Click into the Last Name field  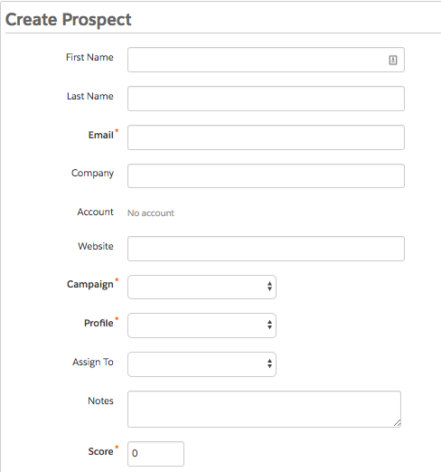click(x=266, y=99)
